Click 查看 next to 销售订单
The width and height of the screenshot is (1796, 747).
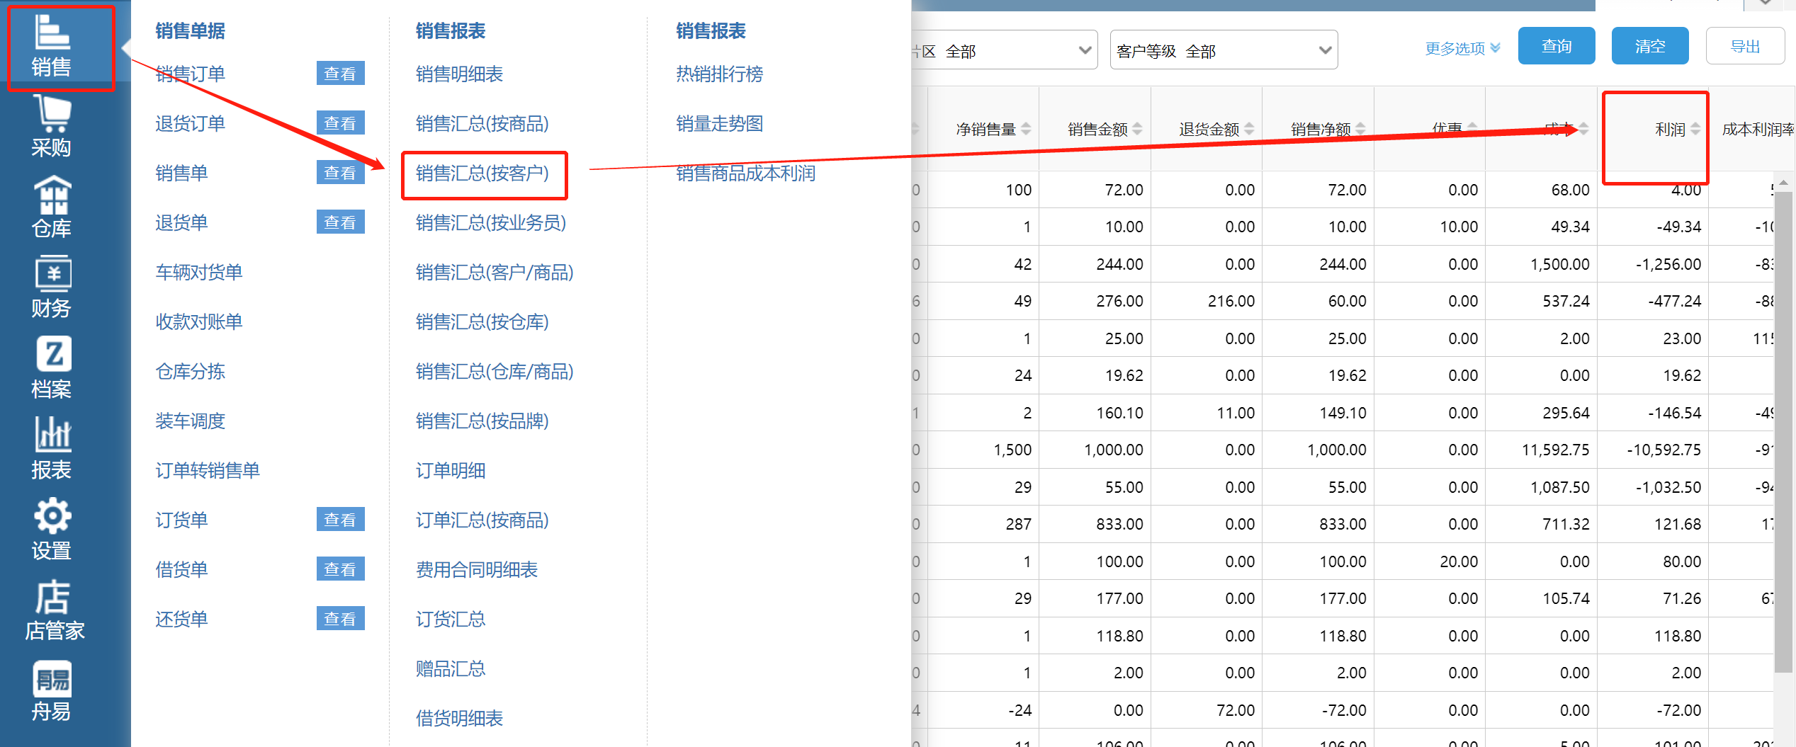(x=340, y=74)
